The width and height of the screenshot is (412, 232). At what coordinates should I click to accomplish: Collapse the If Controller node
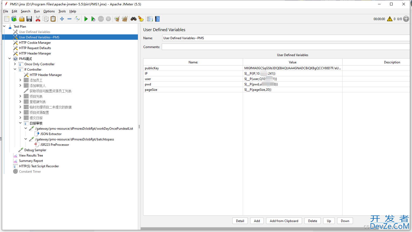[x=15, y=69]
